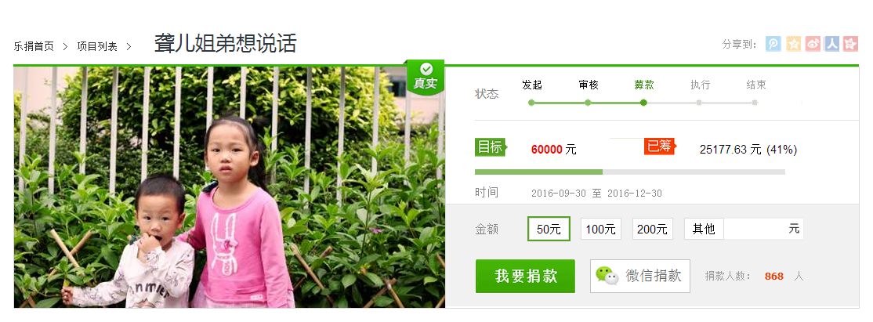Share via the pink smiling star icon

[851, 44]
